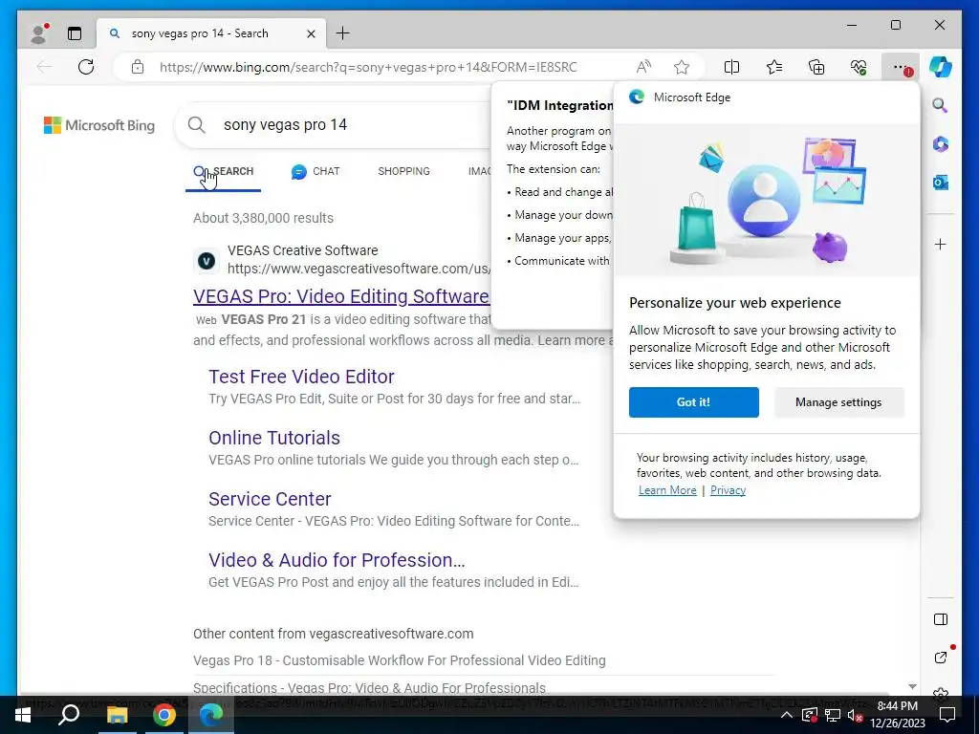Open Google Chrome from taskbar

164,715
